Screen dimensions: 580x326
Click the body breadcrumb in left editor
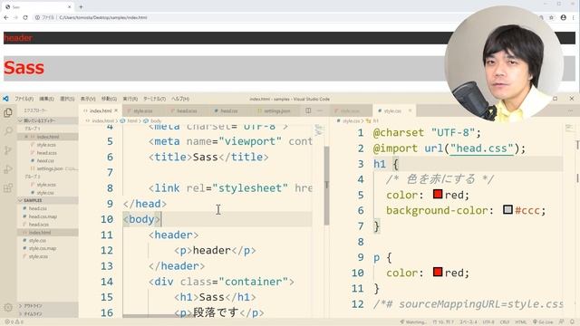coord(153,120)
